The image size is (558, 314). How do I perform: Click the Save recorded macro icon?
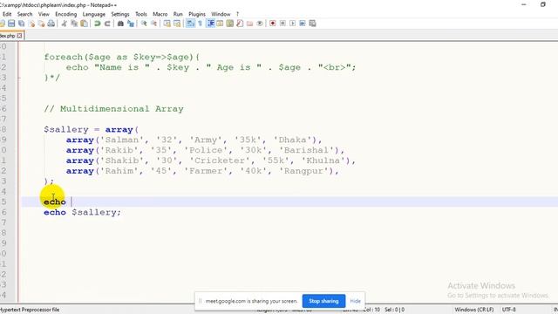(312, 24)
